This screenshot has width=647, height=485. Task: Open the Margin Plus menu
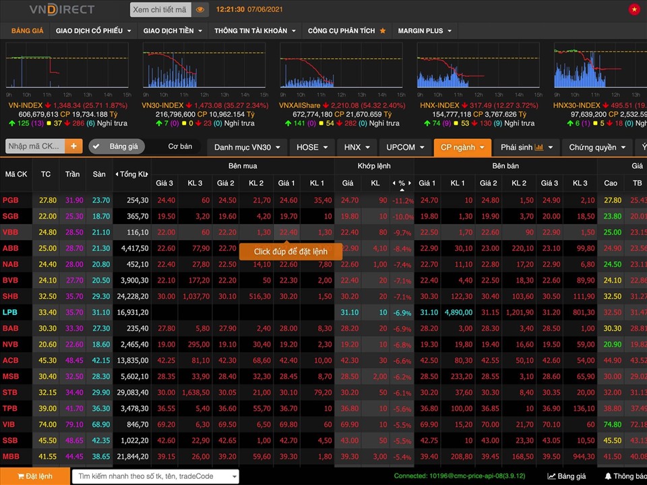pos(425,31)
